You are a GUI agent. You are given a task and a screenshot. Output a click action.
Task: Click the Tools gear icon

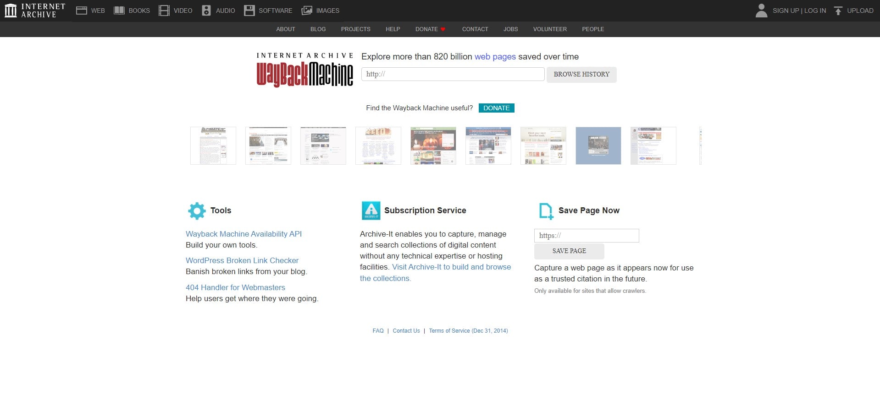tap(197, 211)
